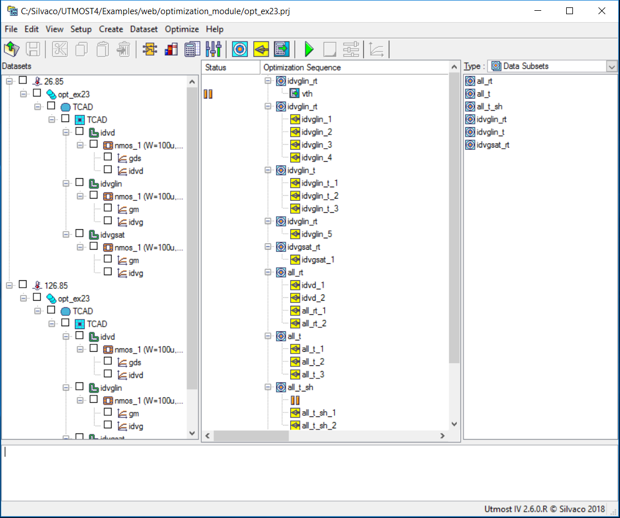
Task: Collapse the idvglin_t sequence node
Action: (267, 170)
